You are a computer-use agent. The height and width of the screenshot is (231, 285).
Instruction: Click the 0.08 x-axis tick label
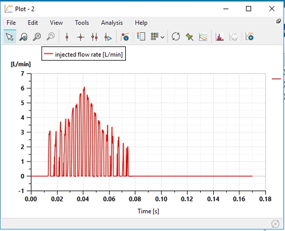[x=135, y=199]
